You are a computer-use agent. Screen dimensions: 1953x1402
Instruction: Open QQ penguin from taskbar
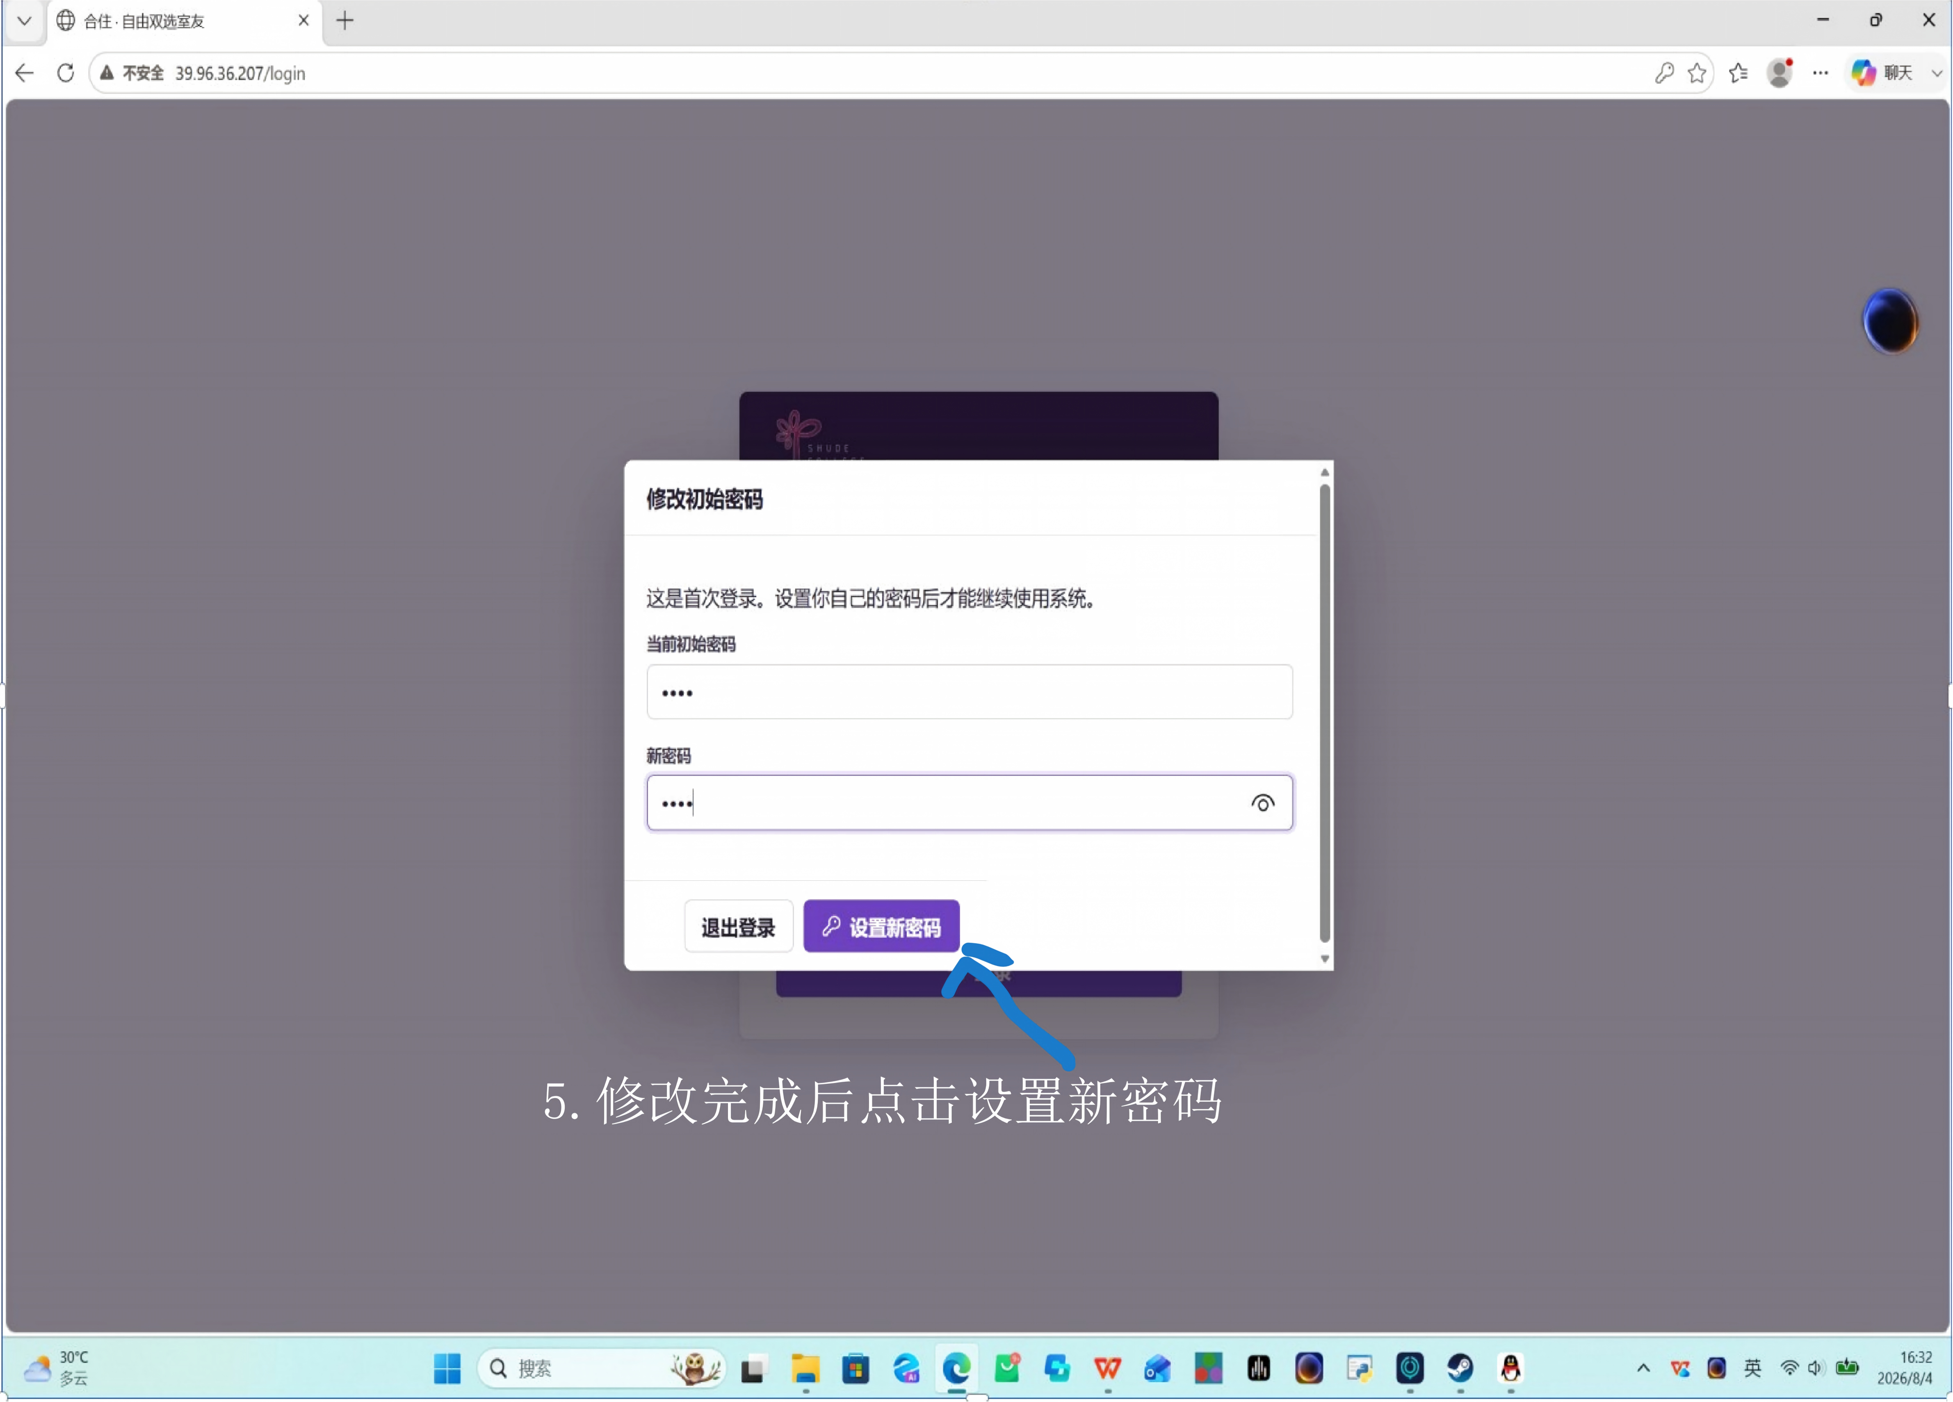coord(1510,1368)
